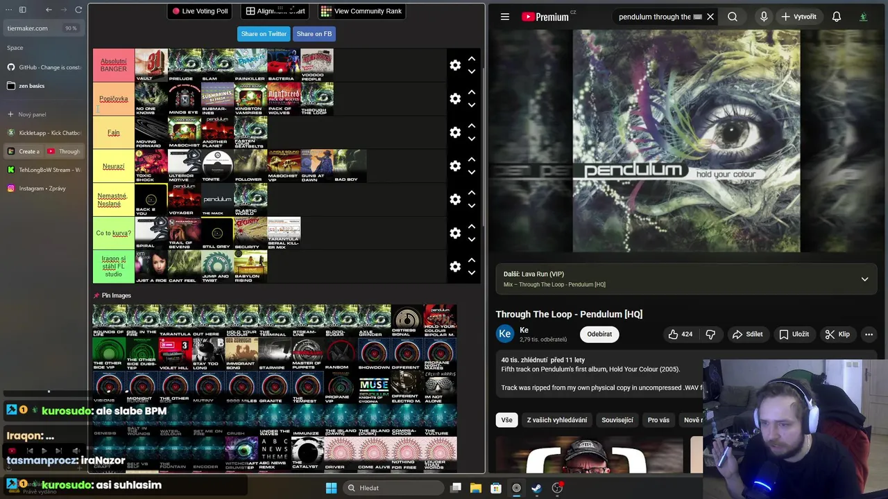
Task: Move Popičovka tier down with arrow
Action: 472,105
